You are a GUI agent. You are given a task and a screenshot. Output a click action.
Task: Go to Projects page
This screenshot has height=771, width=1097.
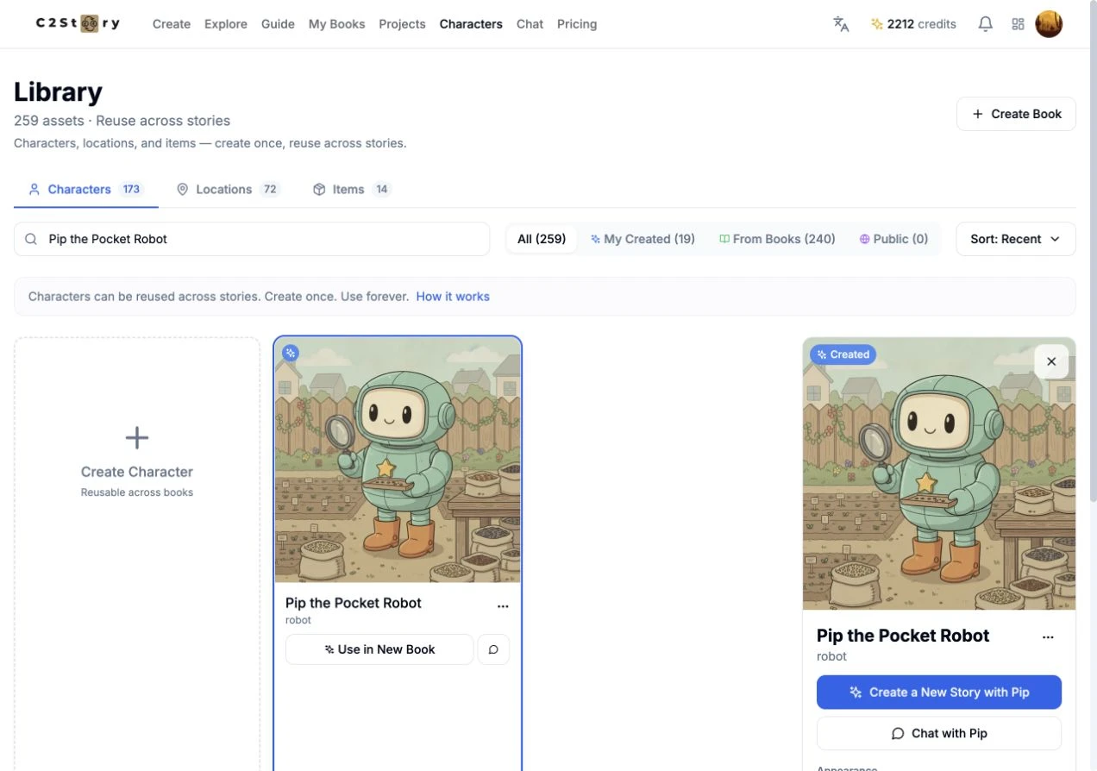pyautogui.click(x=402, y=24)
